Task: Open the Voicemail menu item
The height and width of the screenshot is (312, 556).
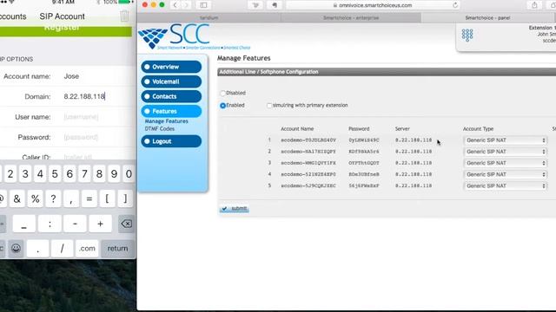Action: 171,81
